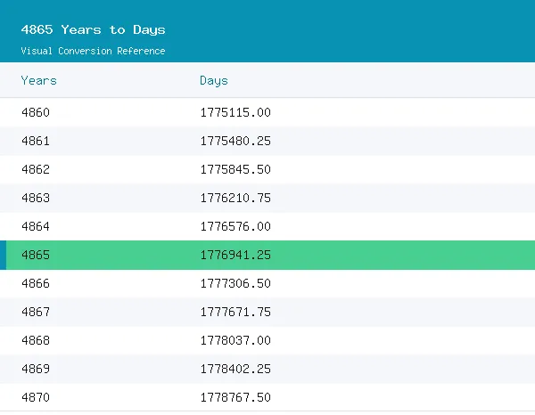Select the 1775480.25 days value
This screenshot has height=415, width=535.
[235, 141]
